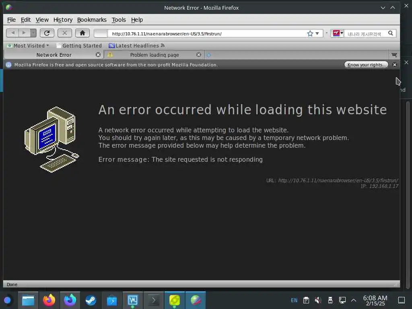Click the search magnifier icon
The height and width of the screenshot is (309, 412).
point(391,33)
